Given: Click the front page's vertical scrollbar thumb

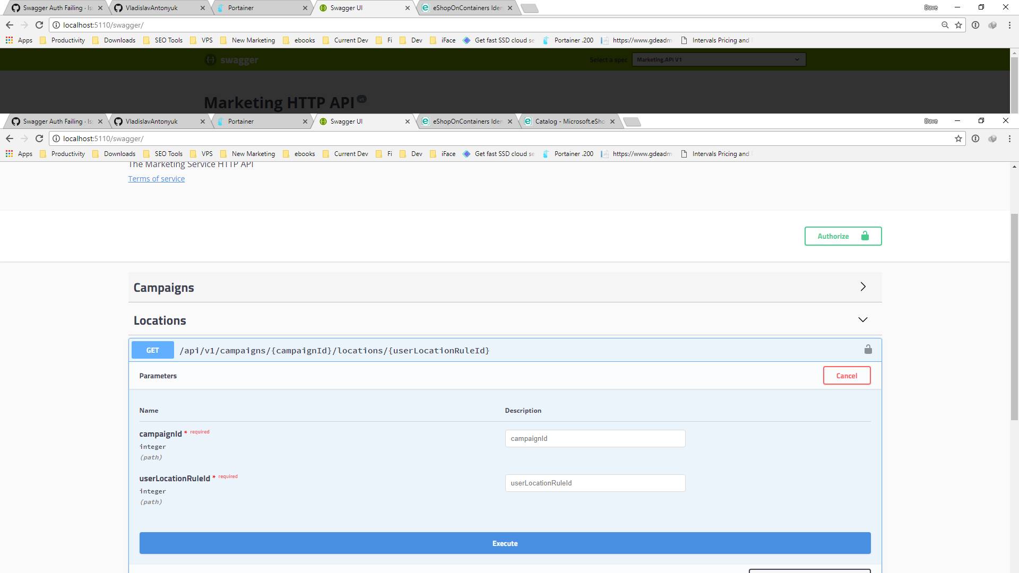Looking at the screenshot, I should coord(1014,317).
